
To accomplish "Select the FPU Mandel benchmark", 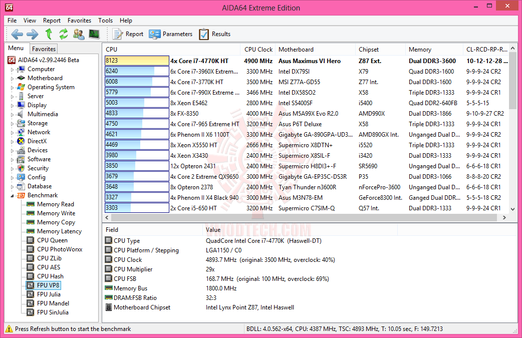I will [53, 303].
